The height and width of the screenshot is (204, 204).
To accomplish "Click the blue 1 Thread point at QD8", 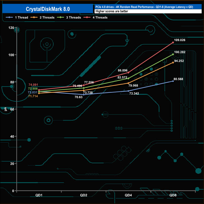I will click(173, 81).
